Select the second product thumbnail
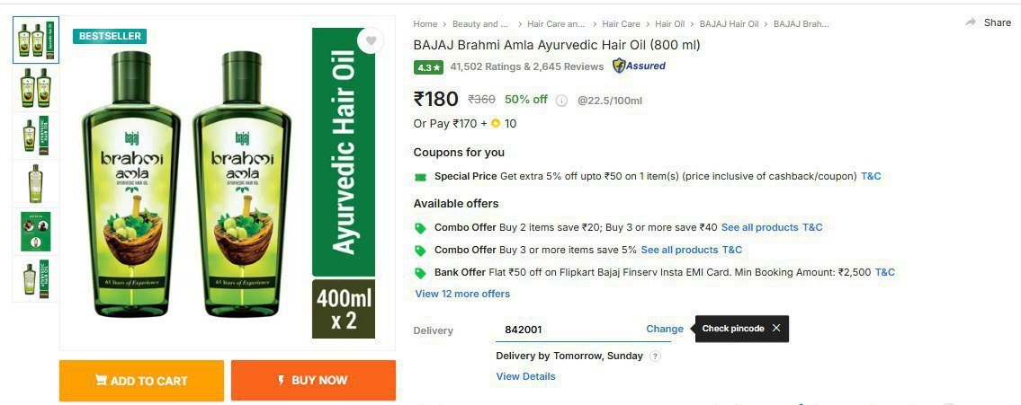The image size is (1021, 405). (x=36, y=88)
